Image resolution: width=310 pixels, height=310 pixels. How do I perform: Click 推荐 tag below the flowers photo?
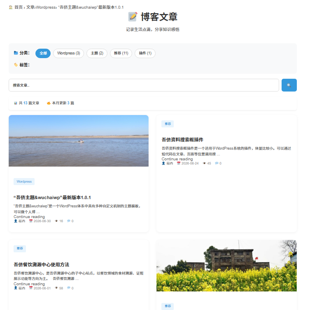[168, 306]
